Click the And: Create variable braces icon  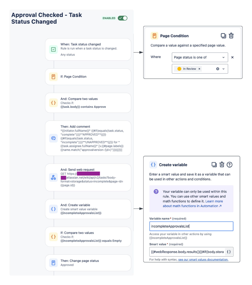53,209
